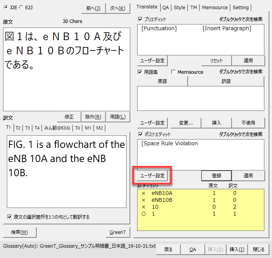Select the E2J translation direction
The width and height of the screenshot is (272, 258).
tap(21, 7)
